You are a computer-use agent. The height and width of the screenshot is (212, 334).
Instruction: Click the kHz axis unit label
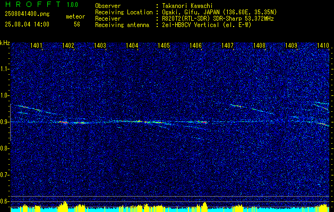5,43
